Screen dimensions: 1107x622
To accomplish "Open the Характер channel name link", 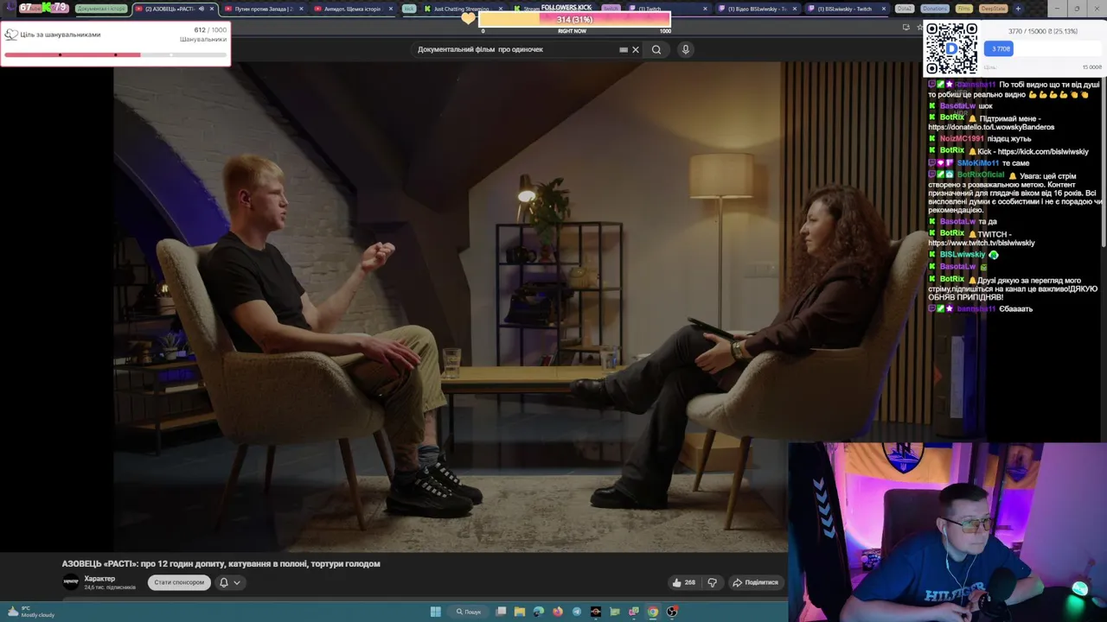I will click(x=99, y=579).
